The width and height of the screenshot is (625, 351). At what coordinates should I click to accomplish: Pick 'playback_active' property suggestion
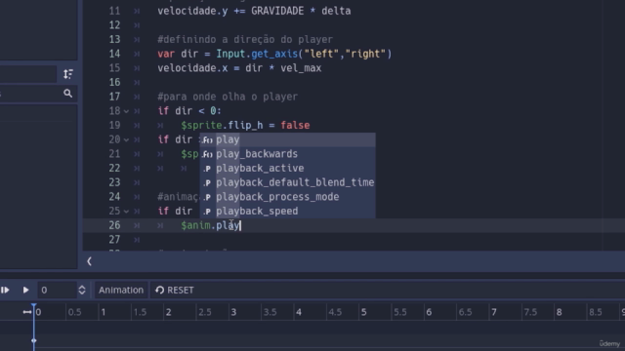(287, 169)
